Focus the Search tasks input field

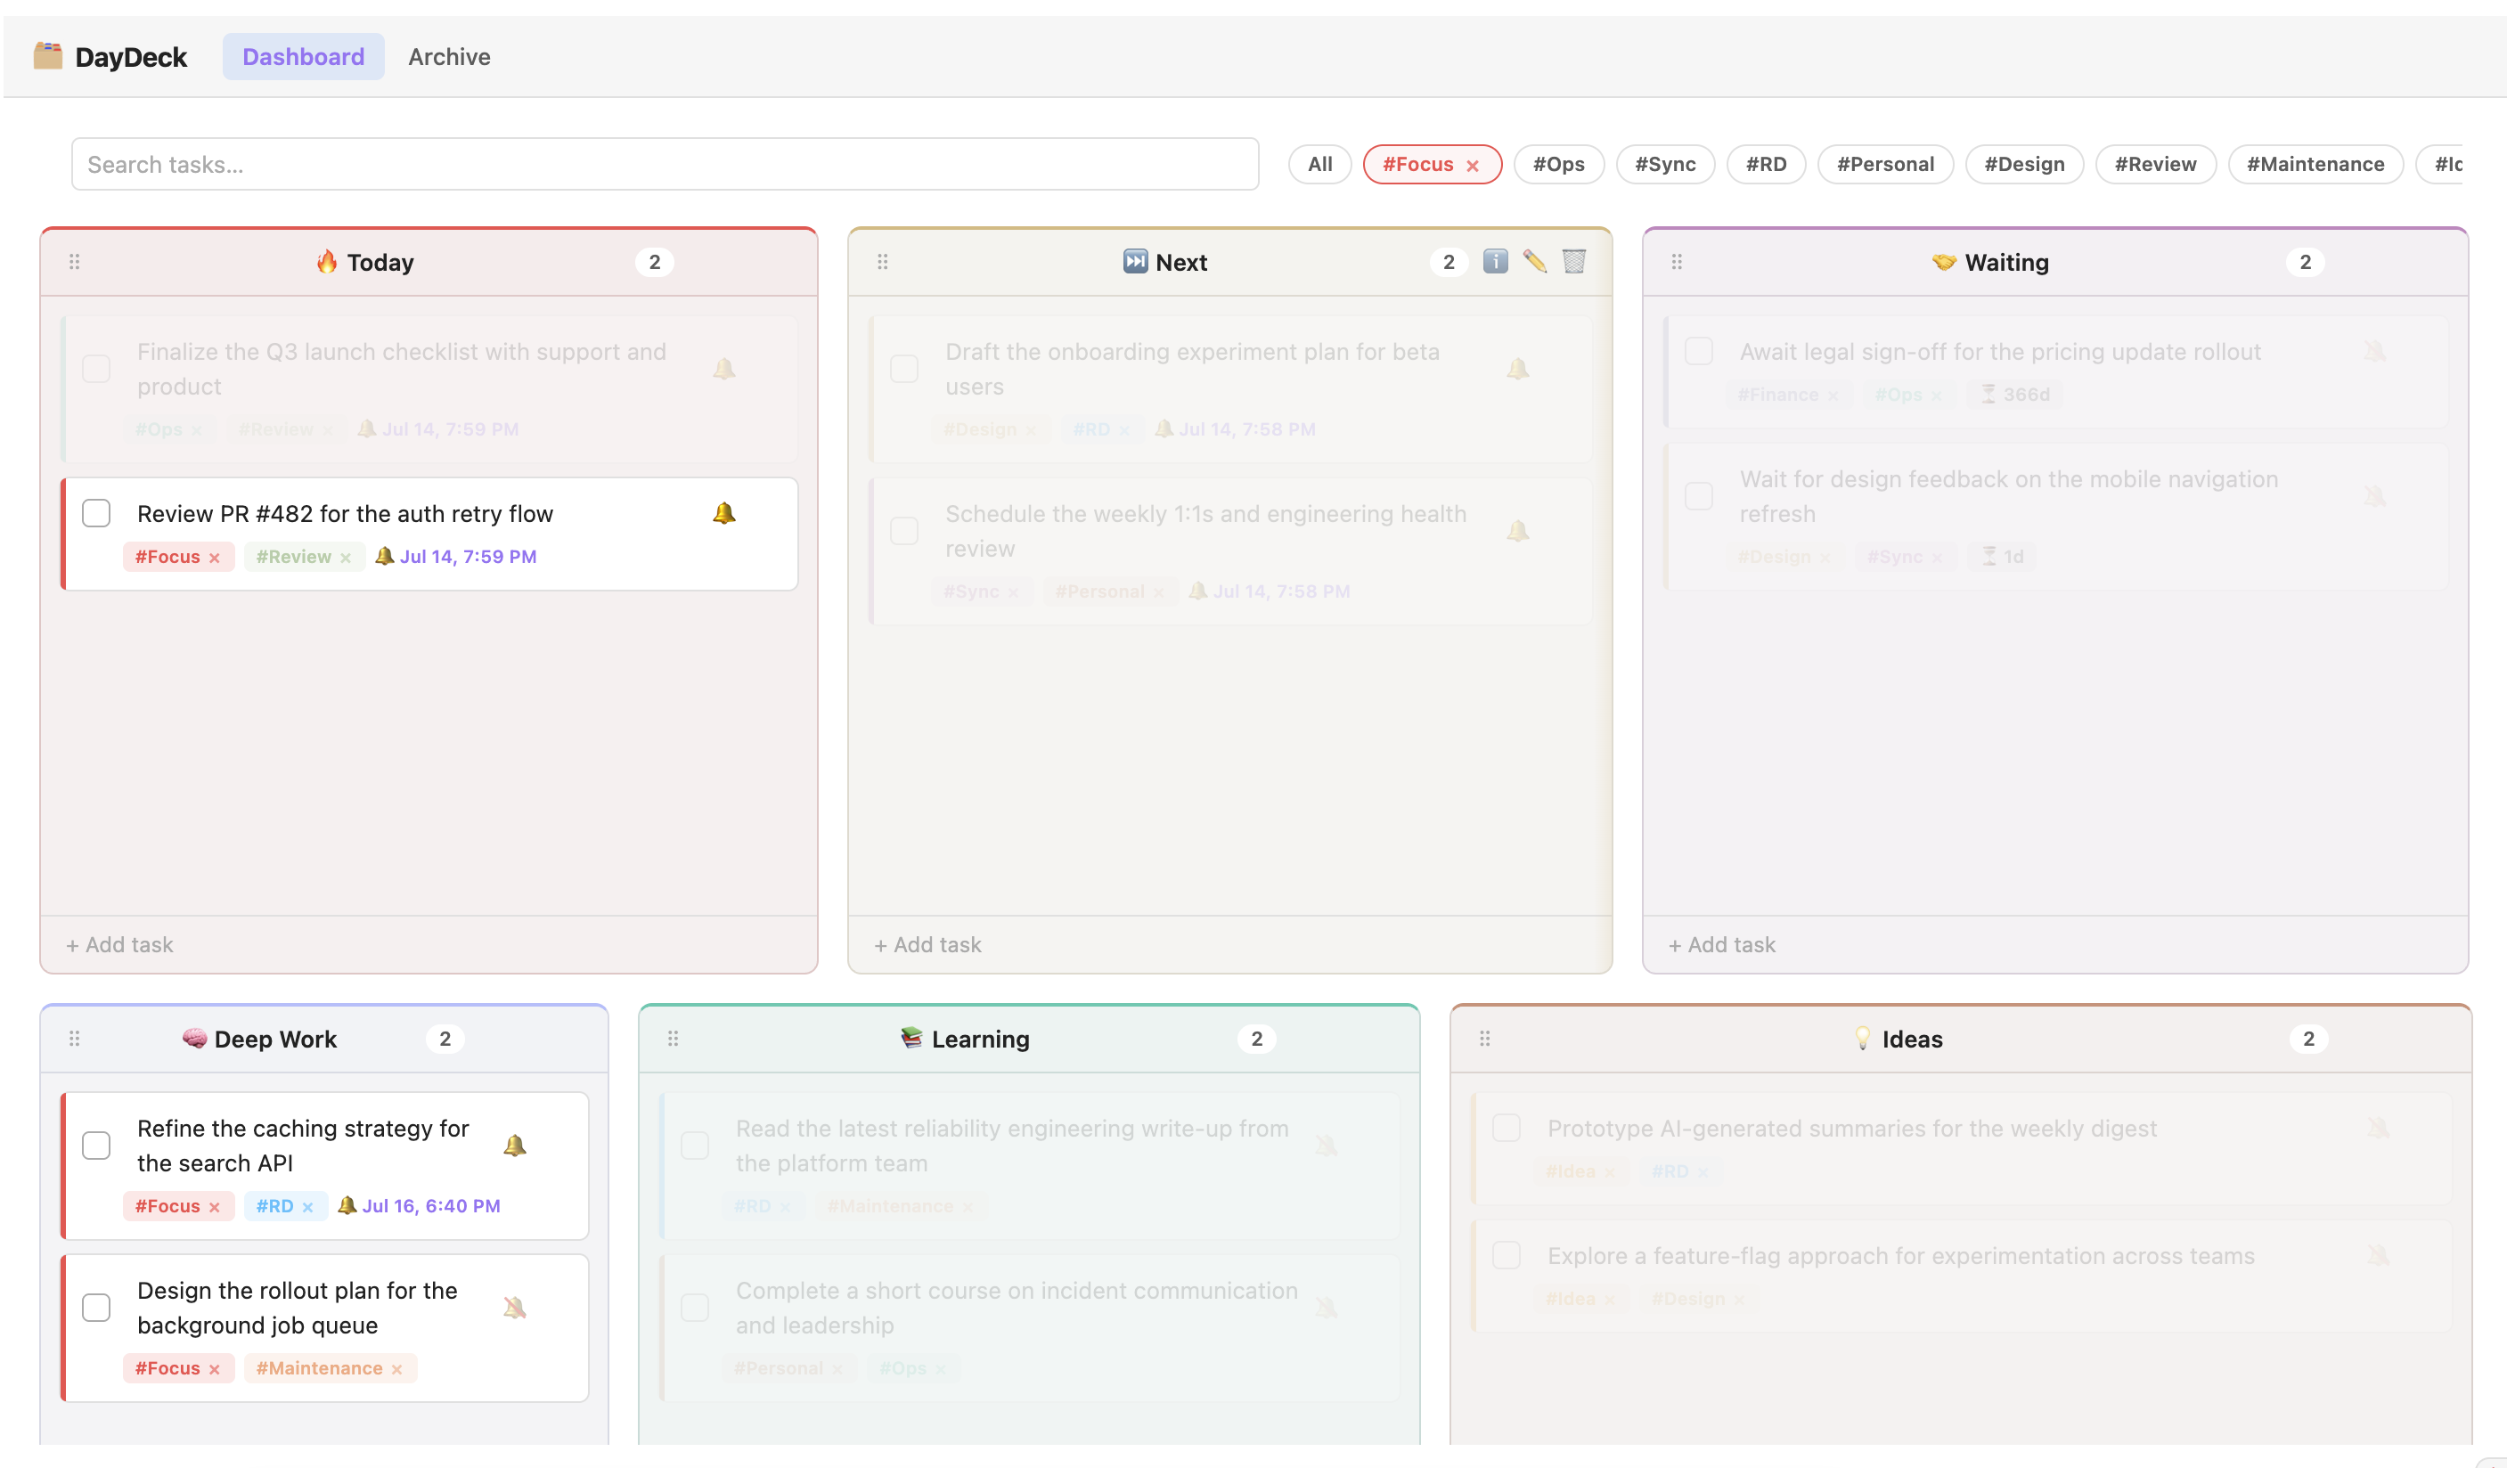click(665, 164)
